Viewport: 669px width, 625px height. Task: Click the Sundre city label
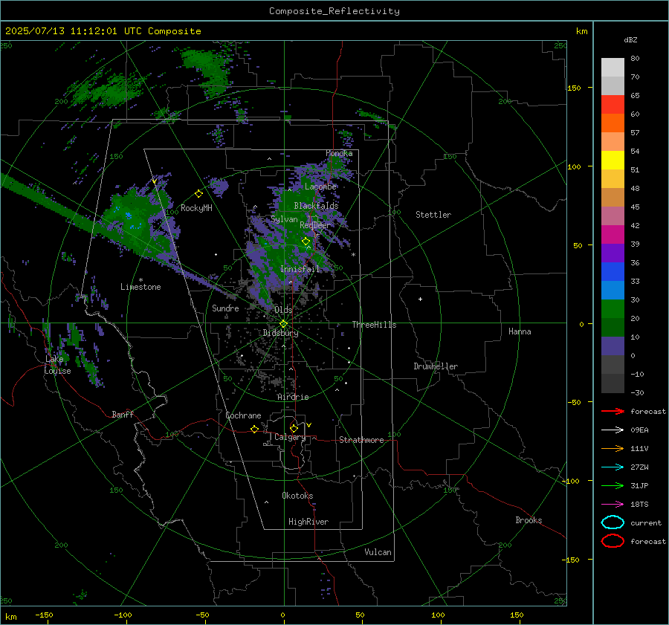225,308
